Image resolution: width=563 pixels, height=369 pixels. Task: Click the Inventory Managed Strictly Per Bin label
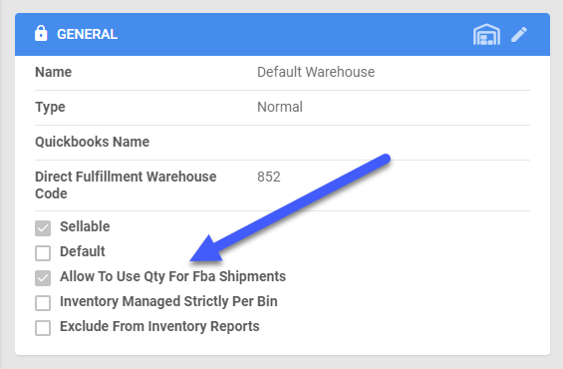click(168, 301)
